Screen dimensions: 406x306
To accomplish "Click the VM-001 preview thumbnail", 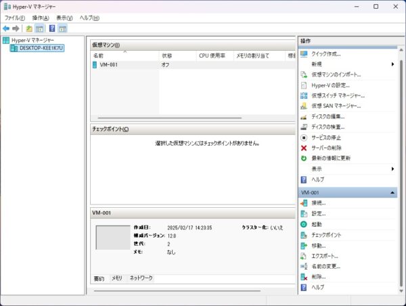I will coord(113,238).
